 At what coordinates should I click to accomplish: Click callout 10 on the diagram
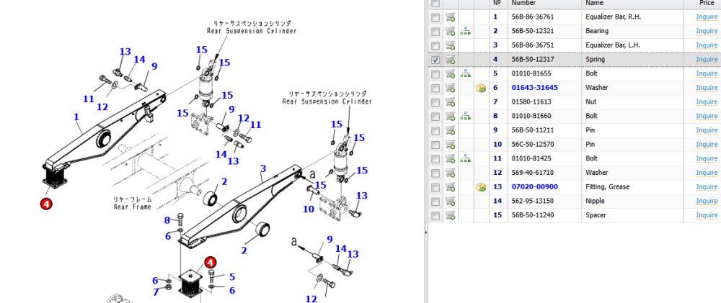click(309, 209)
